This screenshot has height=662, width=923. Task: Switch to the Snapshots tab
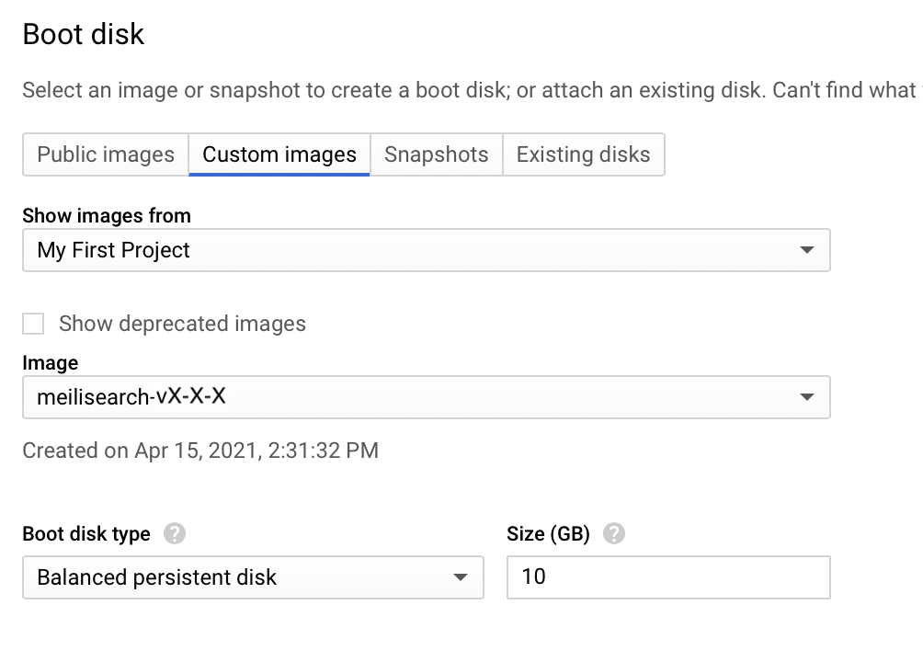[x=436, y=154]
